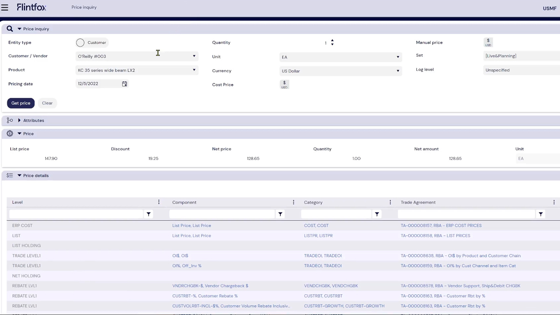This screenshot has height=315, width=560.
Task: Open TA-000008158 LIST PRICES link
Action: [435, 236]
